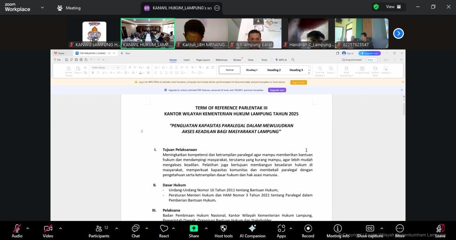Open the Apps panel

coord(281,231)
